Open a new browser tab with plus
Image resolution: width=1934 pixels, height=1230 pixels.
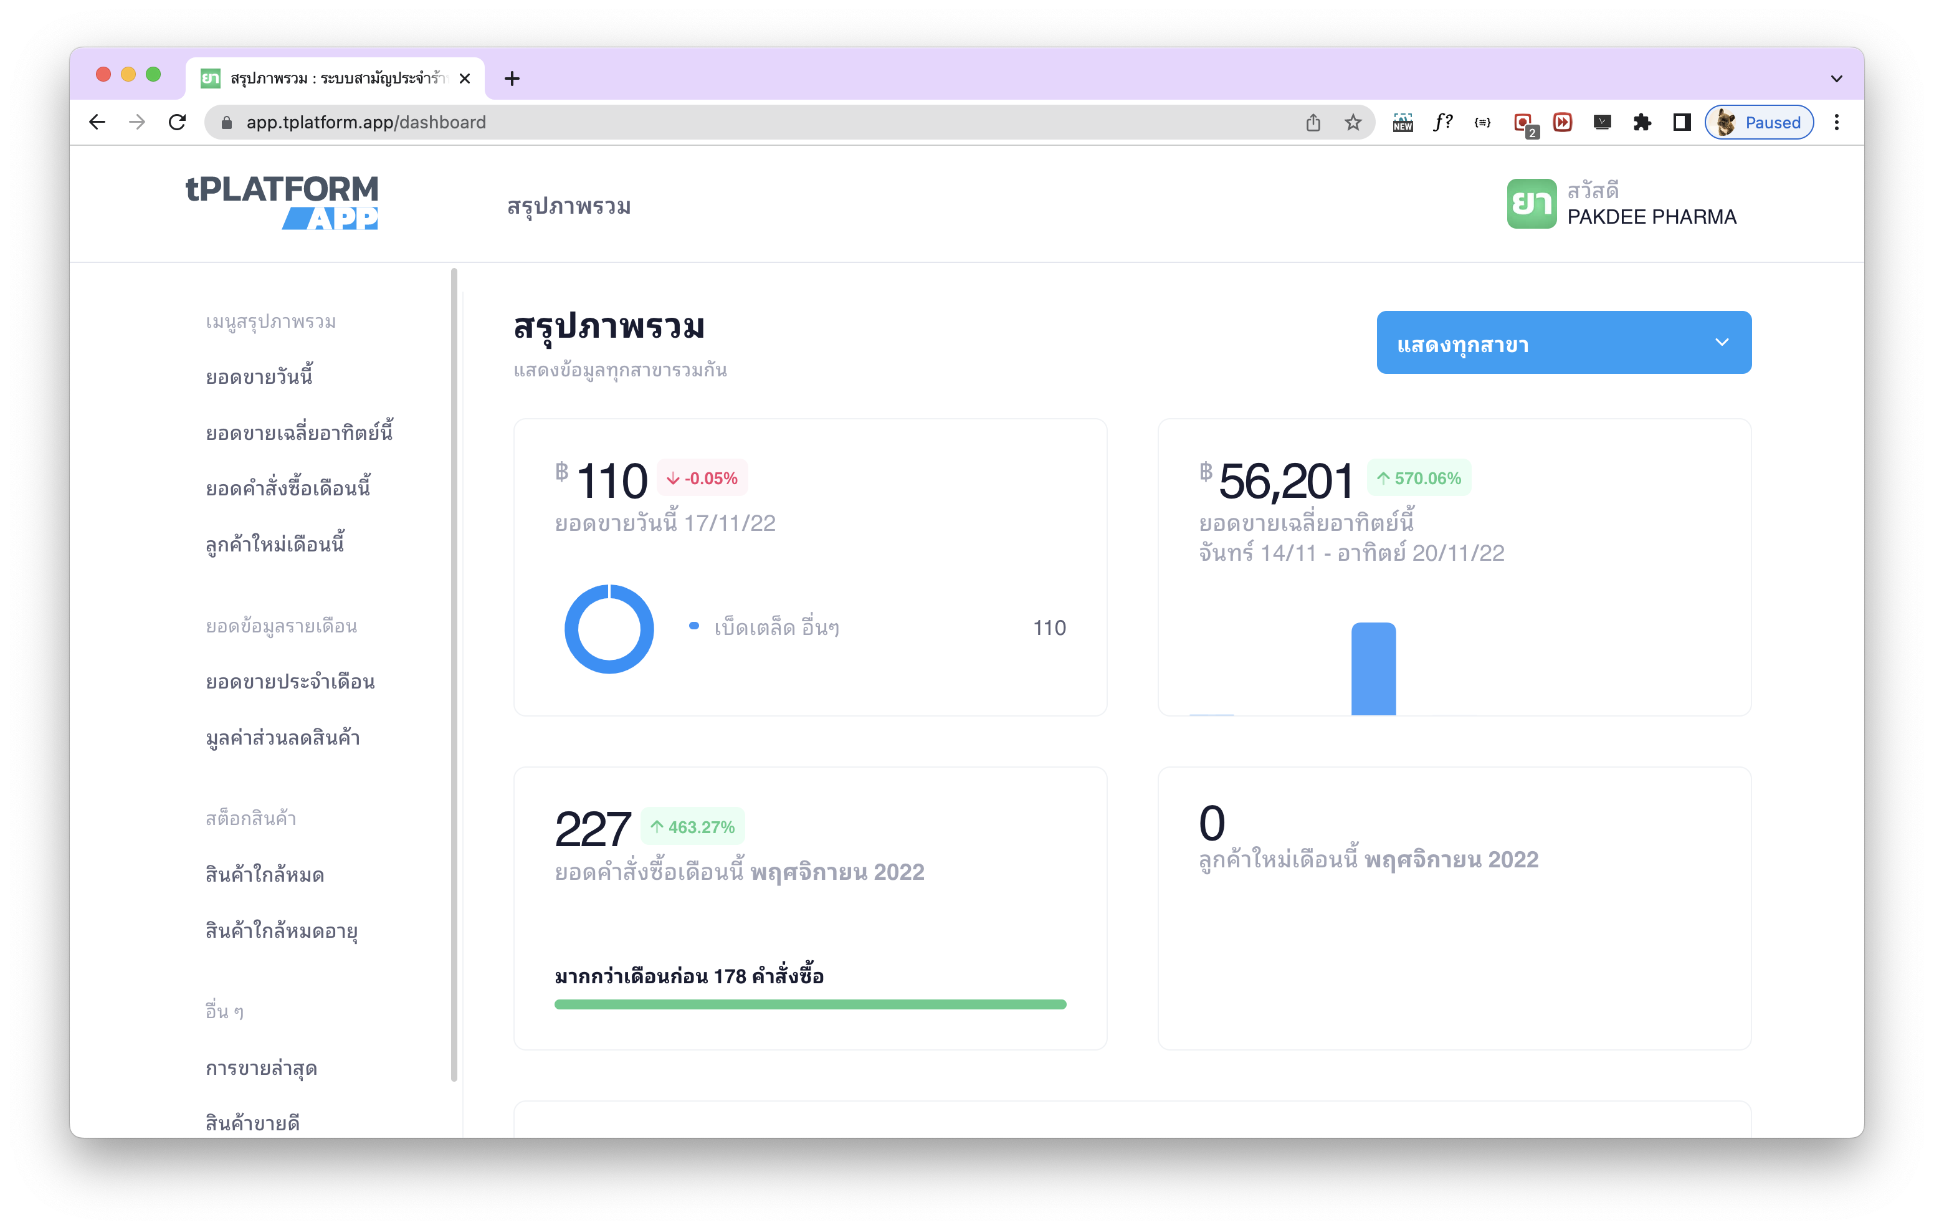[x=512, y=78]
